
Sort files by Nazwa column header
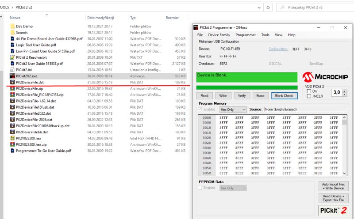pyautogui.click(x=15, y=18)
